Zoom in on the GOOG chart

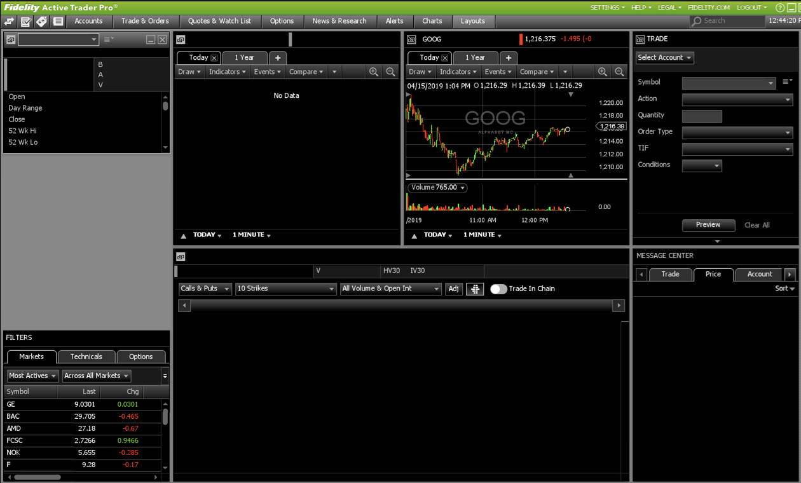coord(603,72)
